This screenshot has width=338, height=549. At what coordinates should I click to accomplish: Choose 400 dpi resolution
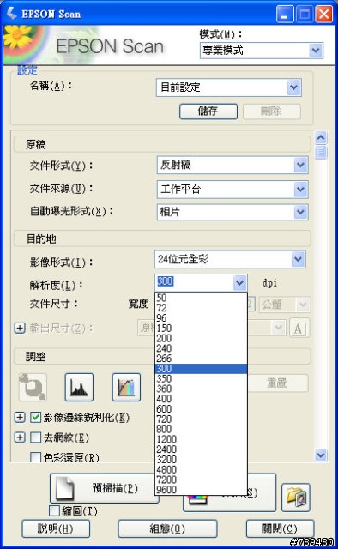point(201,399)
